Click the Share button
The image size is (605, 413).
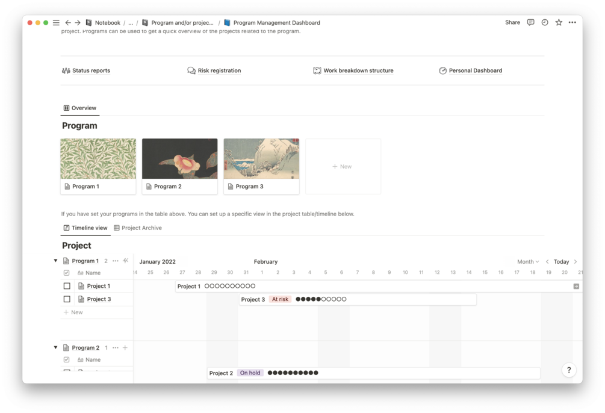pos(512,22)
